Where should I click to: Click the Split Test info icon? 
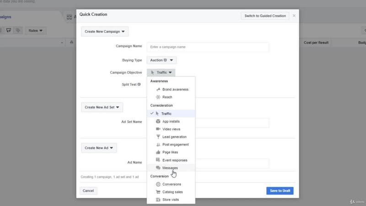[139, 84]
